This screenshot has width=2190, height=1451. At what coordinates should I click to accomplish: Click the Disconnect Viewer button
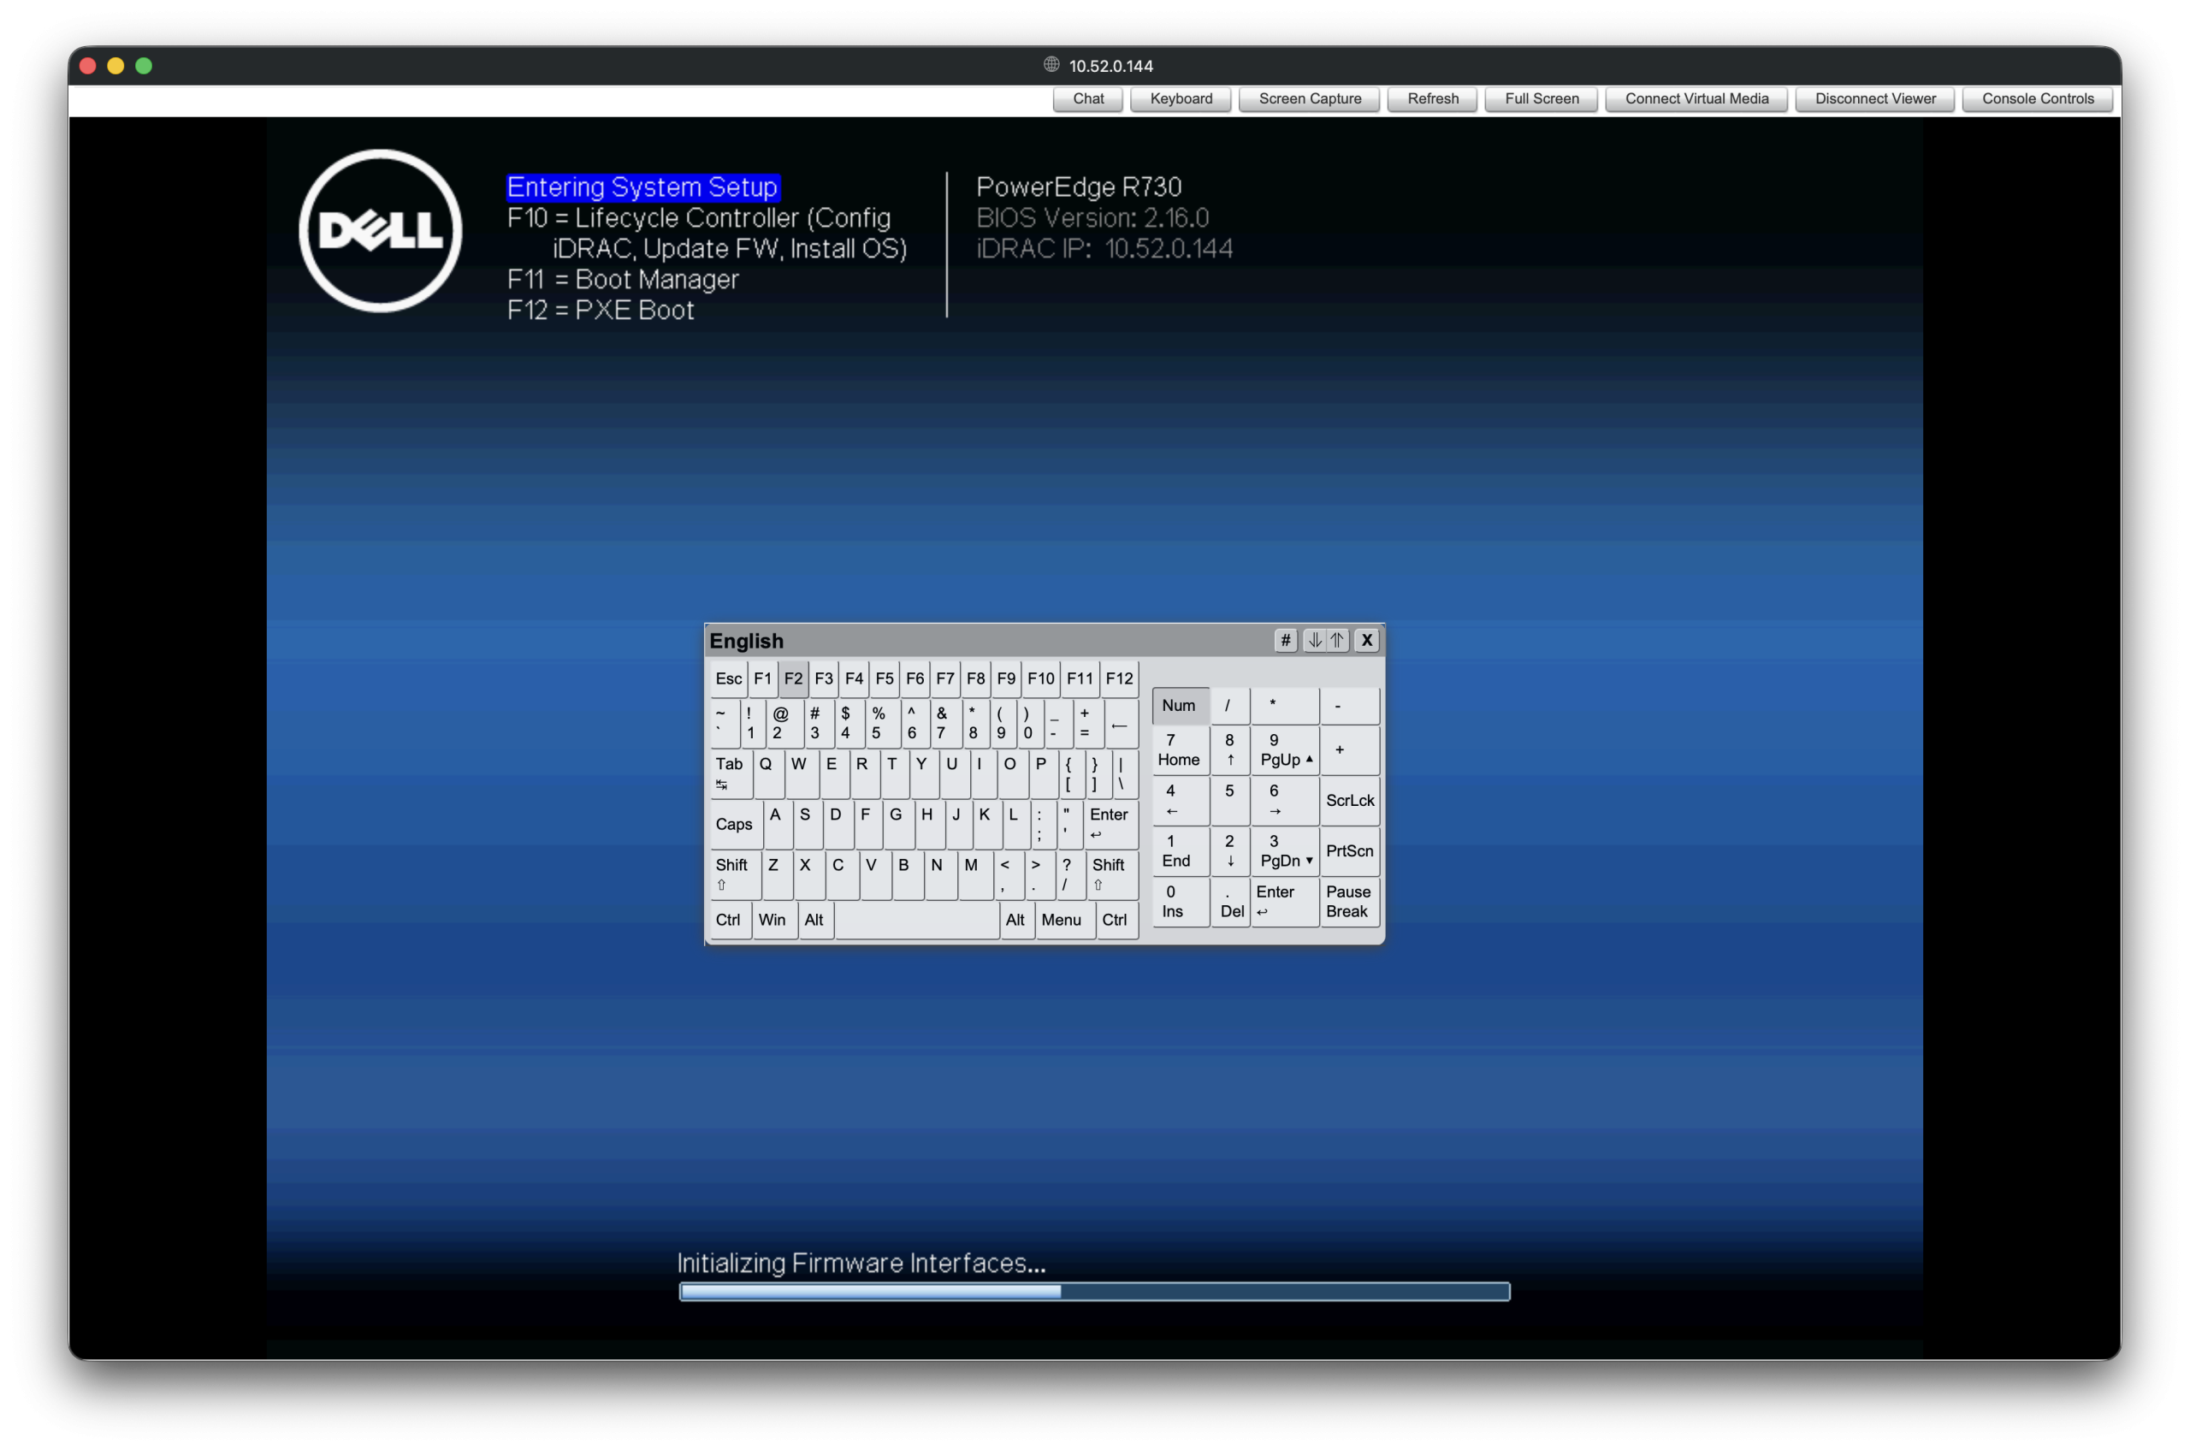pos(1874,99)
